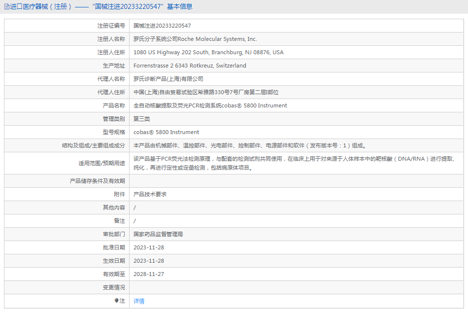Select the 2023-11-28 date in 批准日期 row
This screenshot has height=312, width=468.
(x=149, y=247)
